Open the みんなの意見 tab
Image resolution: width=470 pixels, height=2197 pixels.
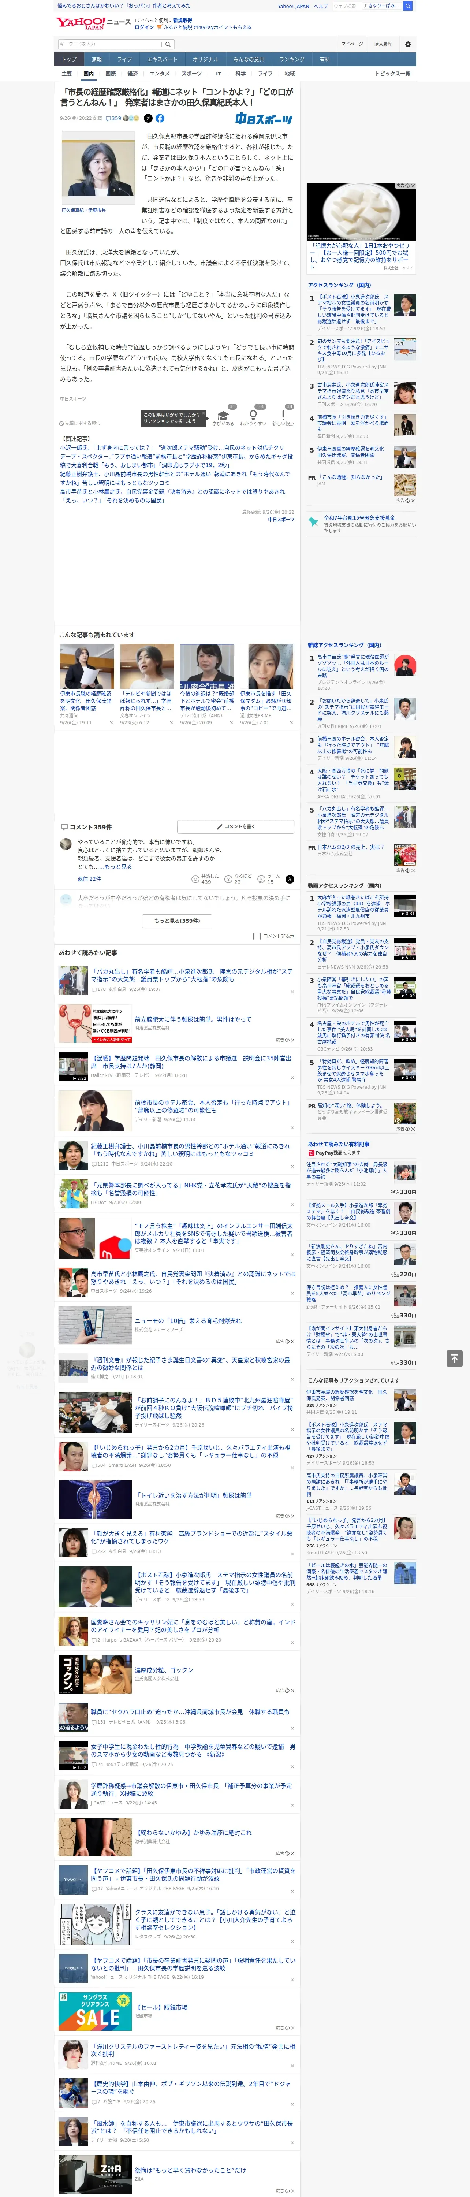tap(249, 59)
